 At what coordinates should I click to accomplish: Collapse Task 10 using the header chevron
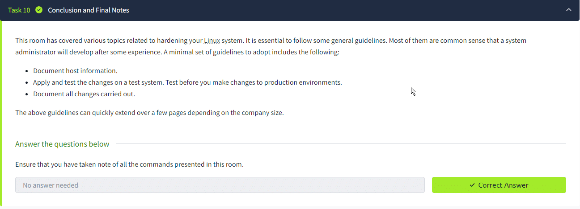click(569, 10)
